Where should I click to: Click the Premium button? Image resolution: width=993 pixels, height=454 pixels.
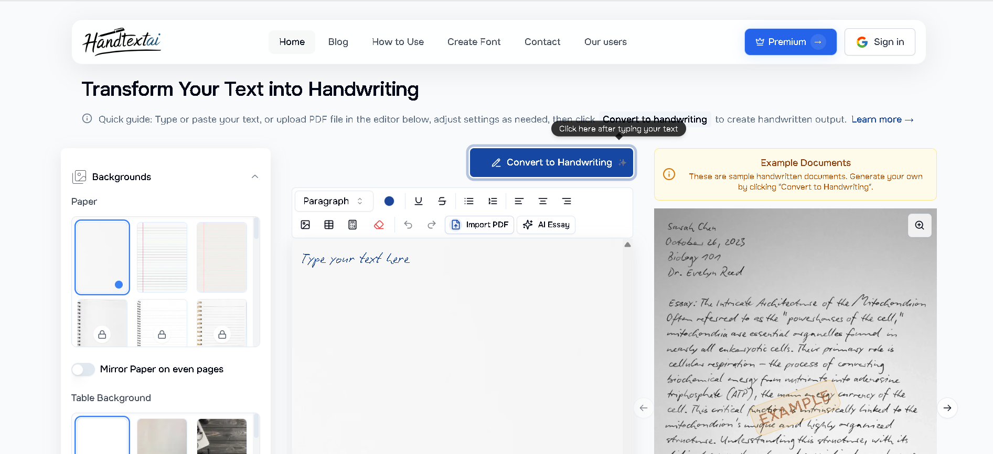[791, 42]
